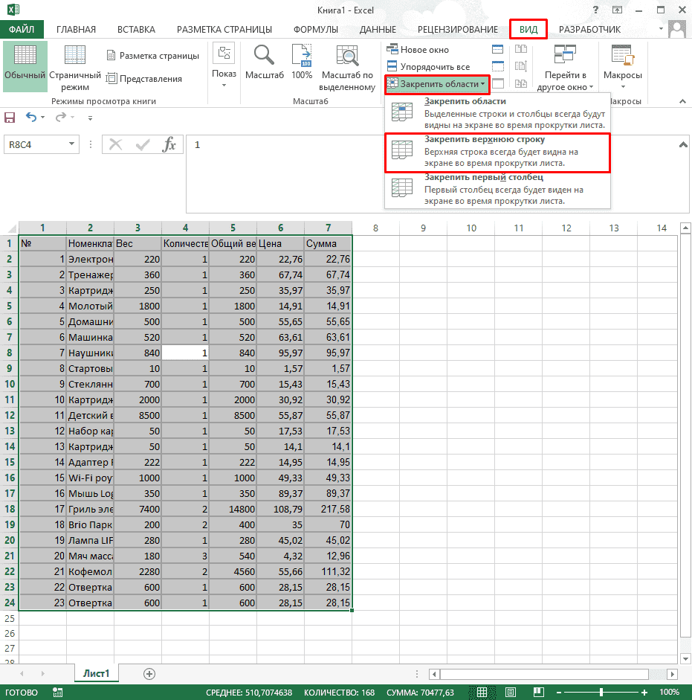This screenshot has height=700, width=692.
Task: Open Excel Help question mark
Action: pos(595,10)
